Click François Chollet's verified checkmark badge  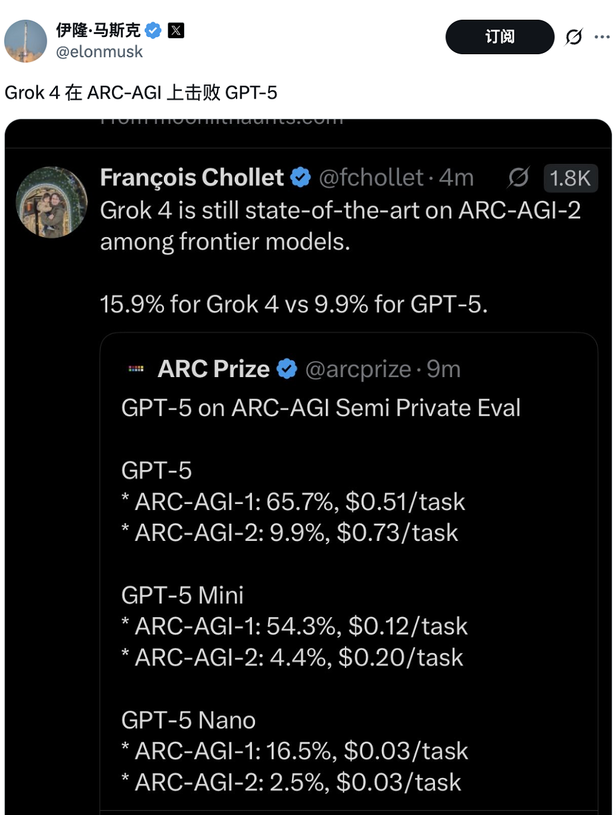pos(301,177)
